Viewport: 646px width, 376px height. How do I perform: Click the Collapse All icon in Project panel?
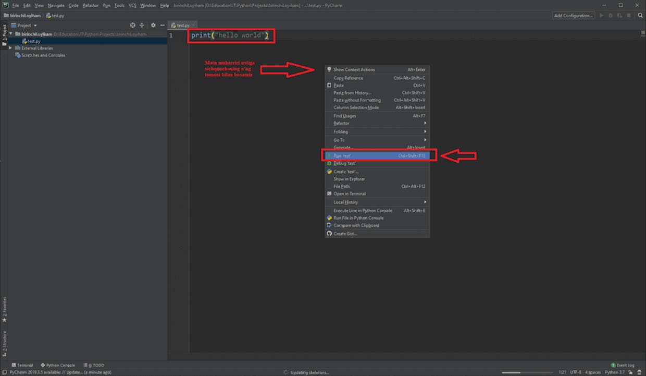pyautogui.click(x=142, y=25)
